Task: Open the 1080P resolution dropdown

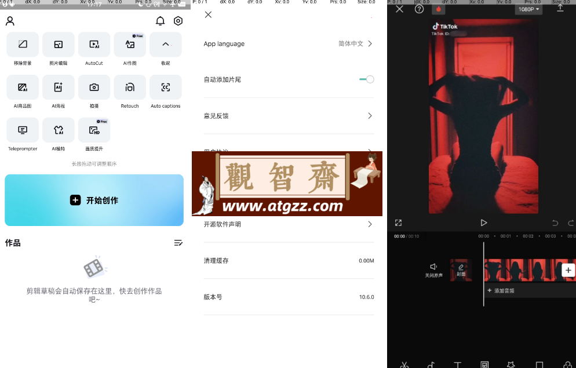Action: point(528,9)
